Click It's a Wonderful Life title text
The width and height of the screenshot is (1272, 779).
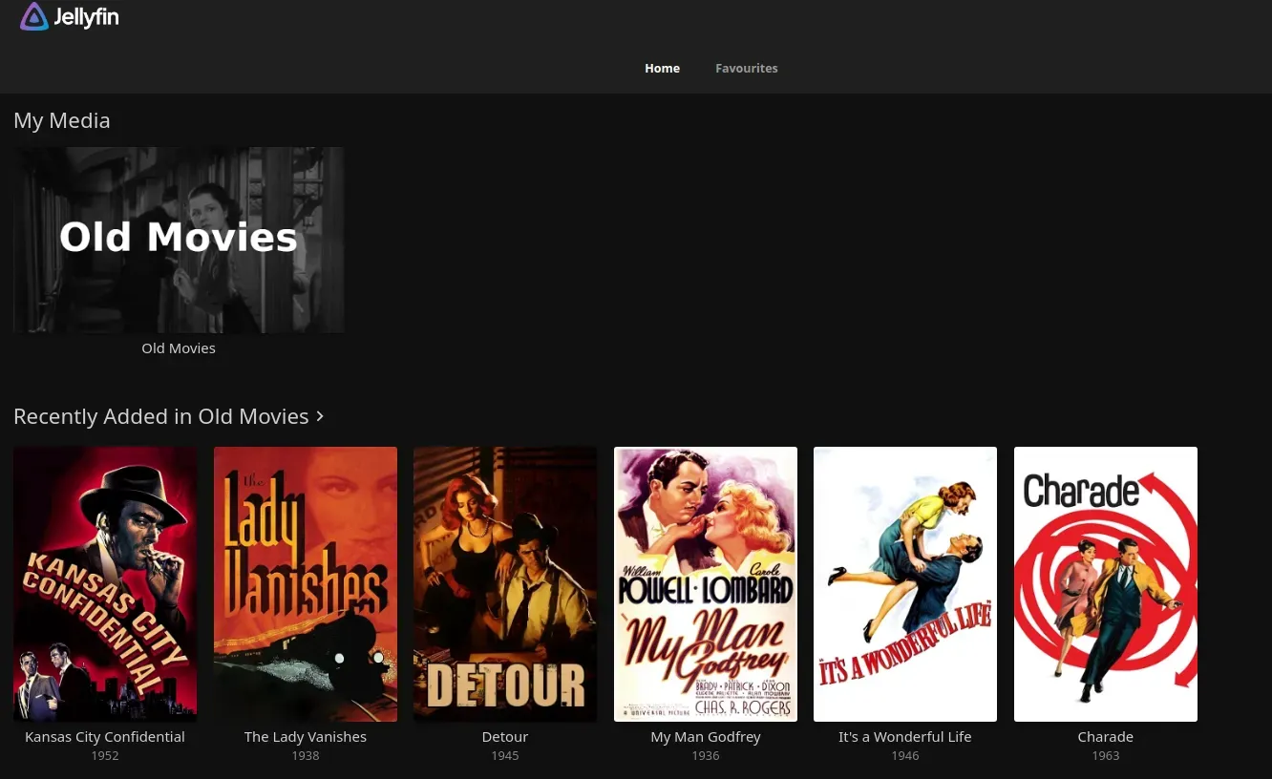click(x=905, y=737)
